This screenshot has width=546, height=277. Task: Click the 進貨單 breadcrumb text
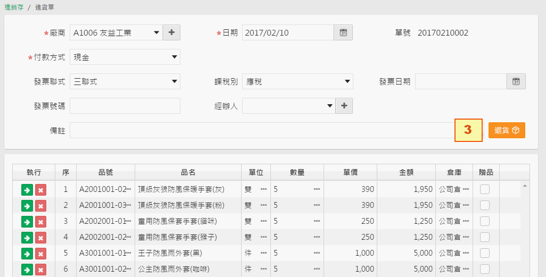point(45,7)
